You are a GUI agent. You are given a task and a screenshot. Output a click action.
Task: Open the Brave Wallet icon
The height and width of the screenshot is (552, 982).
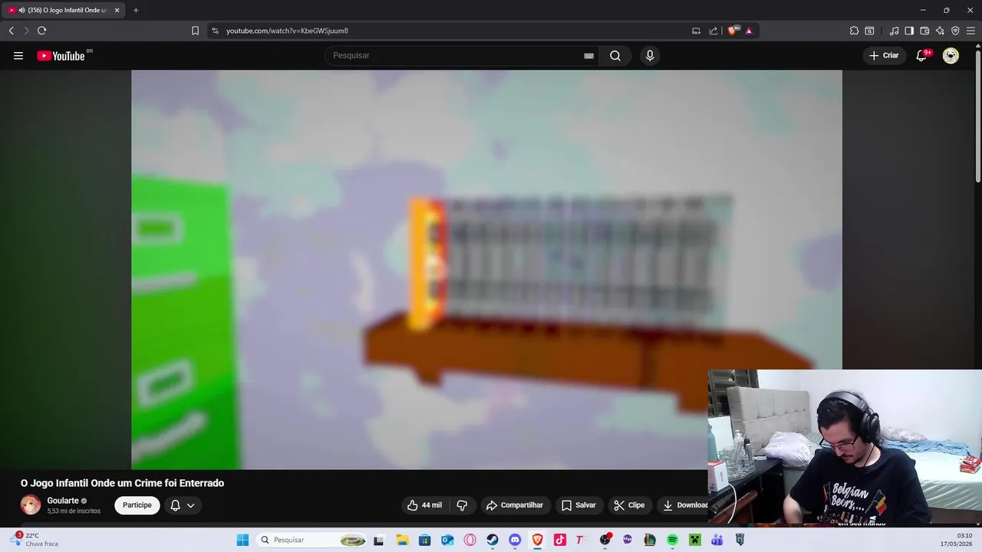[x=924, y=31]
